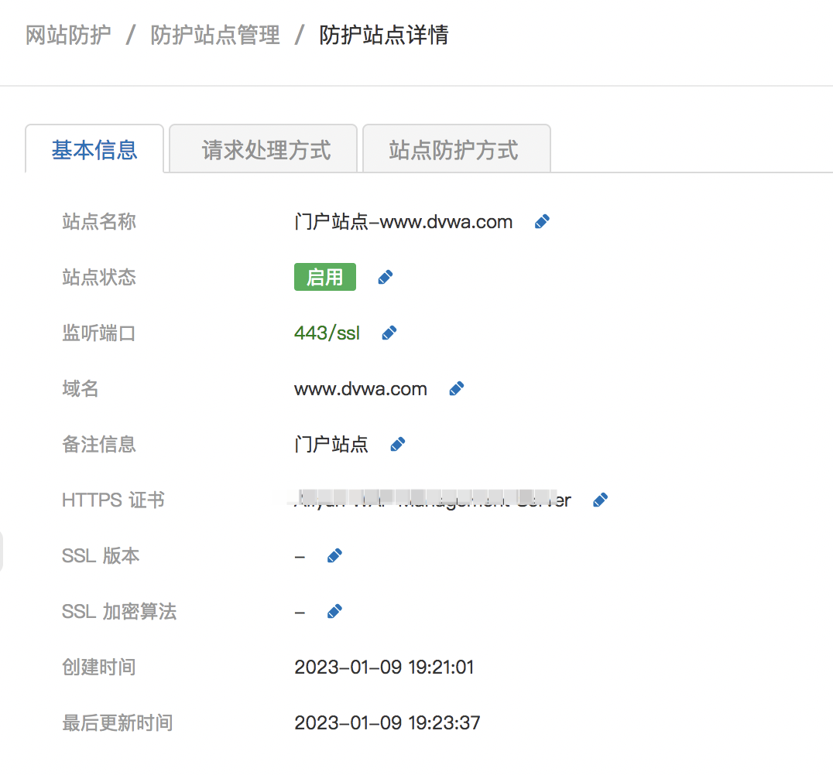
Task: Click the 创建时间 timestamp 19:21:01
Action: pos(384,667)
